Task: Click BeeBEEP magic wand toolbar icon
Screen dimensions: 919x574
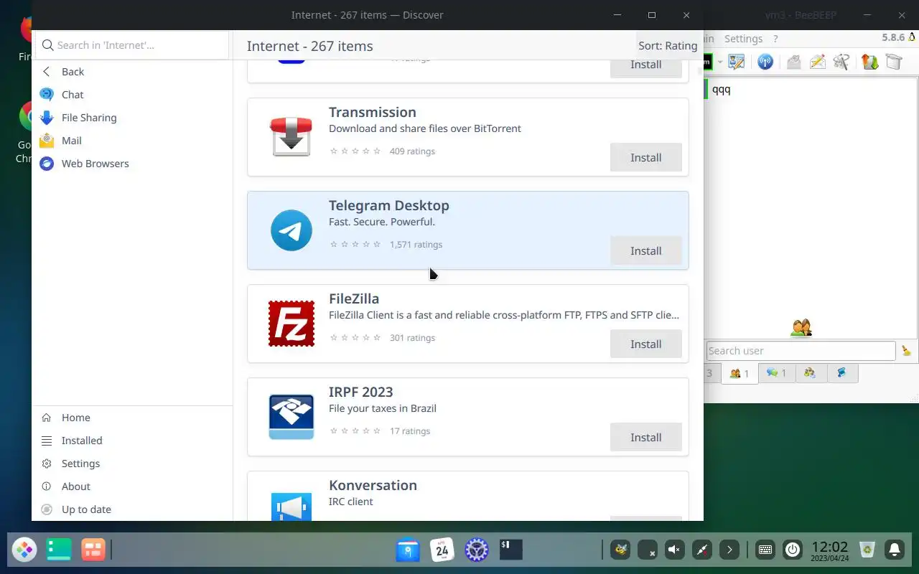Action: coord(841,62)
